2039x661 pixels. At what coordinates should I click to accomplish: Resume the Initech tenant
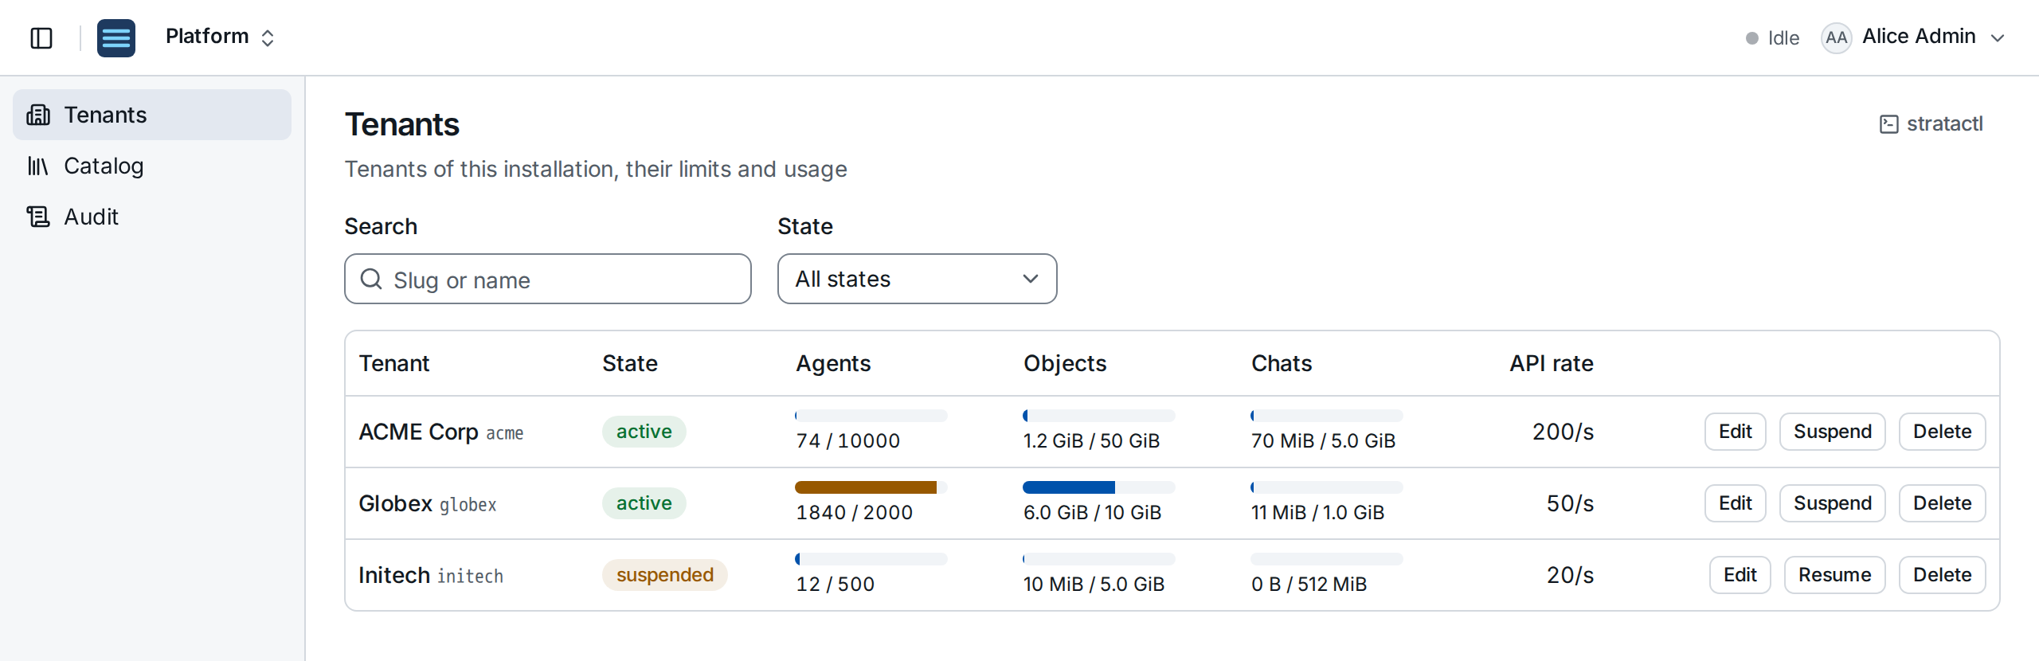1834,575
